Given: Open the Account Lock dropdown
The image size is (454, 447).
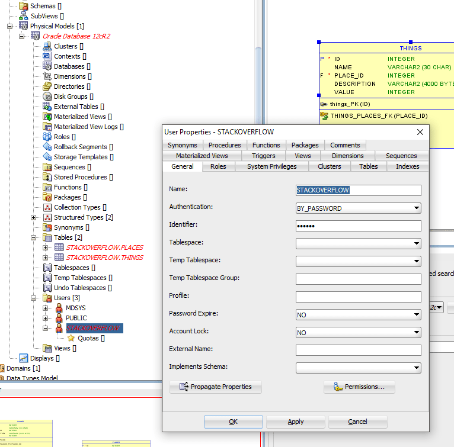Looking at the screenshot, I should [x=416, y=332].
